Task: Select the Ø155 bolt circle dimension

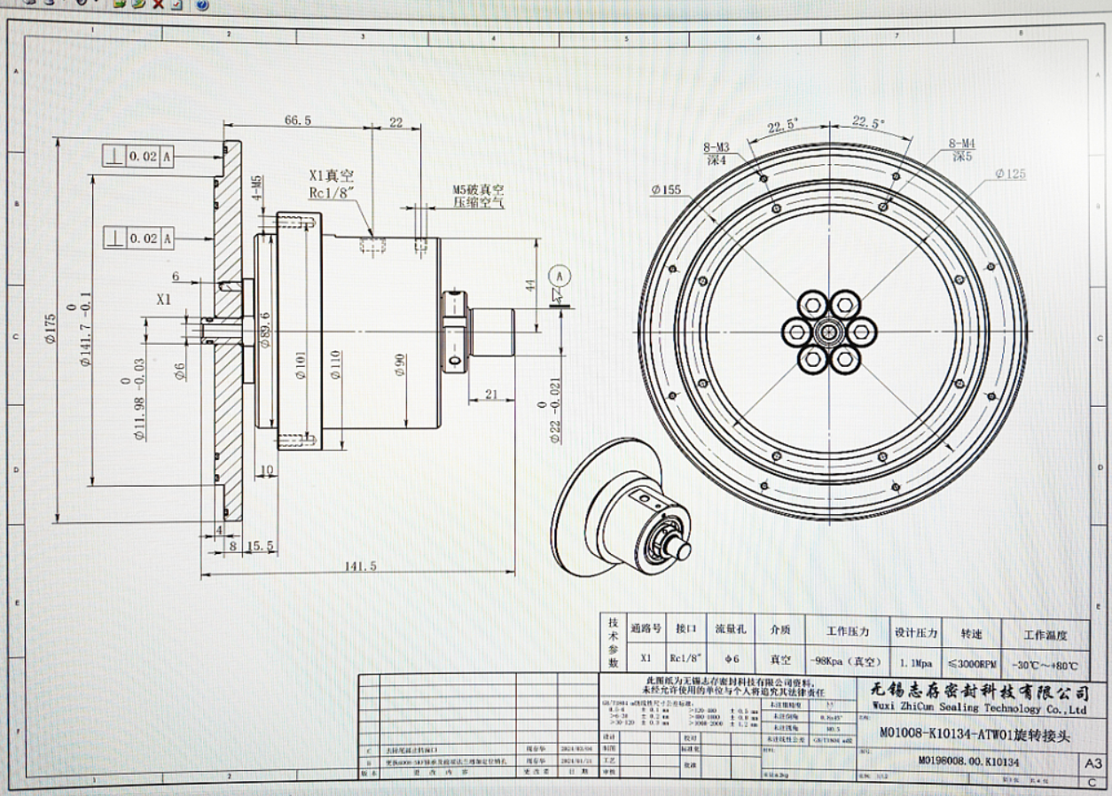Action: (x=666, y=189)
